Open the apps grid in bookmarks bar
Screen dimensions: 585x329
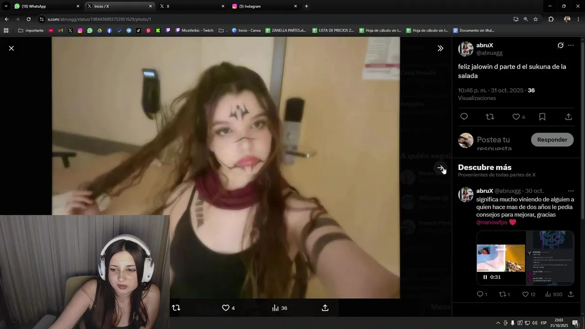(x=6, y=31)
